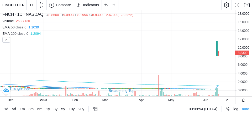
Task: Toggle auto scale mode
Action: tap(245, 109)
